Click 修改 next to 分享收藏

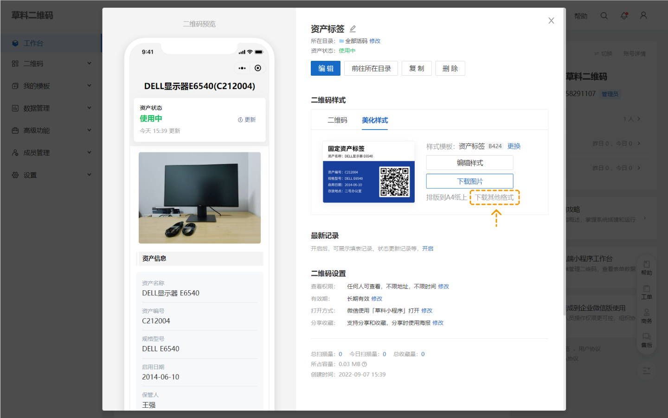pos(438,323)
